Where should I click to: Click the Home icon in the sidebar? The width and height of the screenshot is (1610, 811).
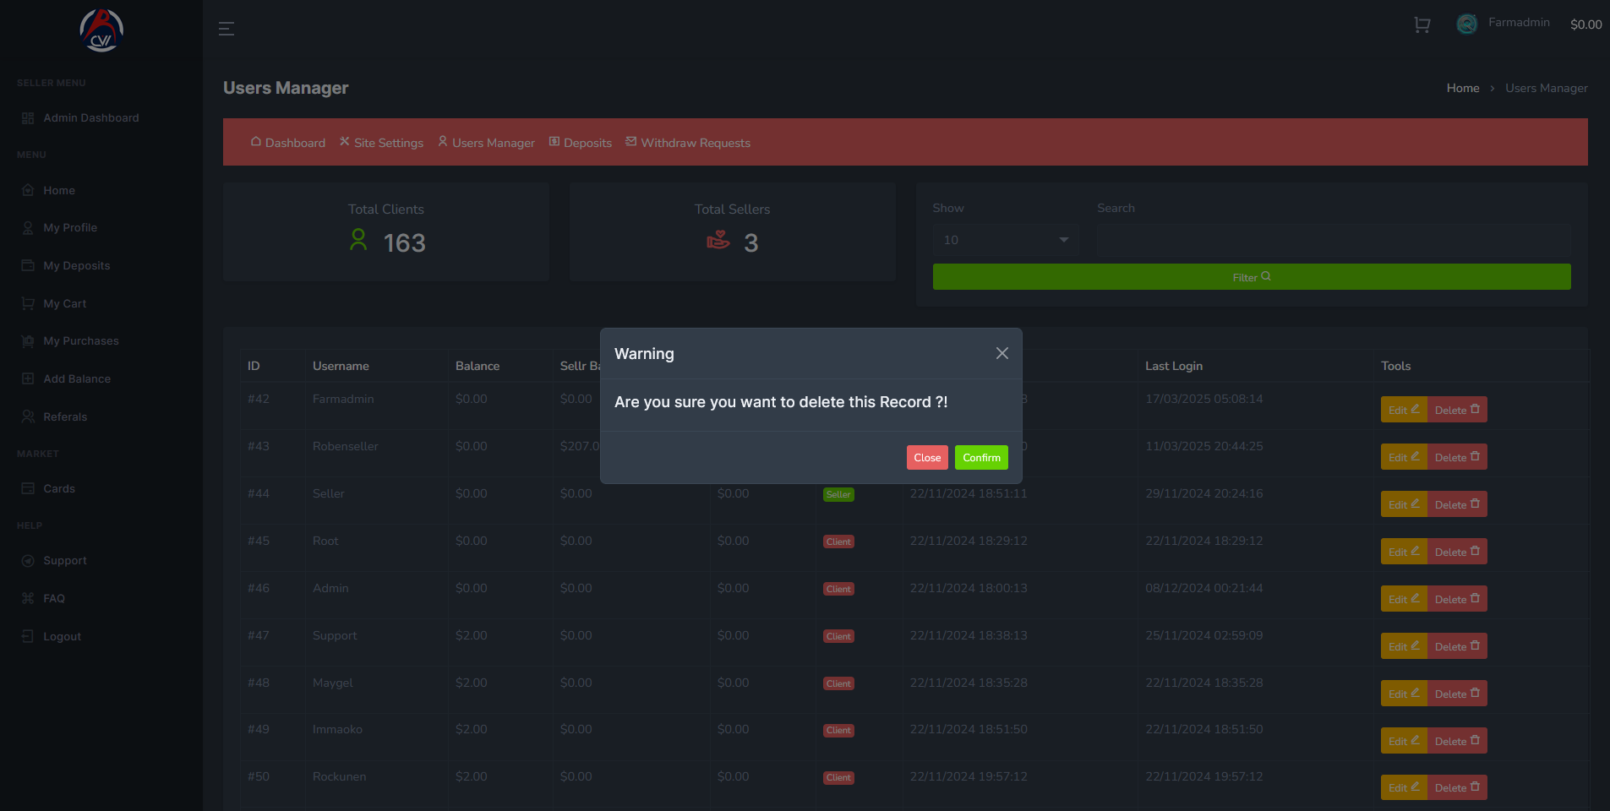click(x=28, y=190)
